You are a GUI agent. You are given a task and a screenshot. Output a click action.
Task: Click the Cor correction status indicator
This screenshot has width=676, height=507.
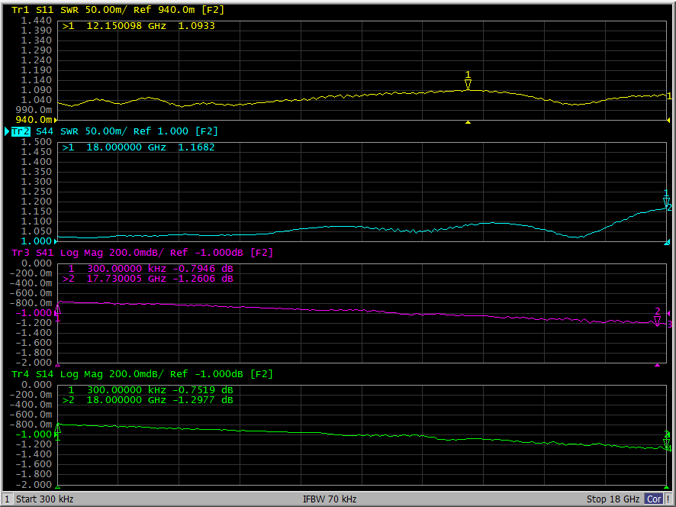(x=653, y=499)
